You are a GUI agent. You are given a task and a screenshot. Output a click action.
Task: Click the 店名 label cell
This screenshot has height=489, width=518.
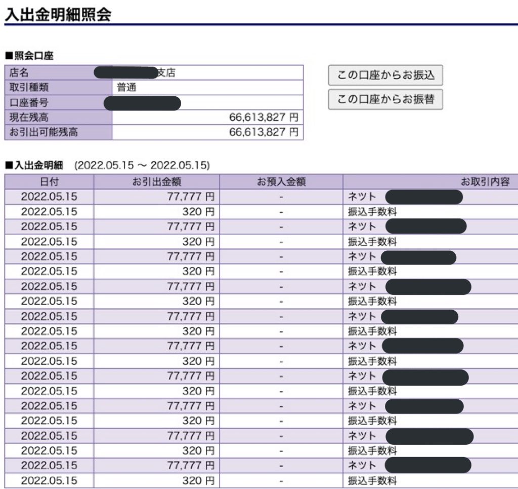[58, 72]
